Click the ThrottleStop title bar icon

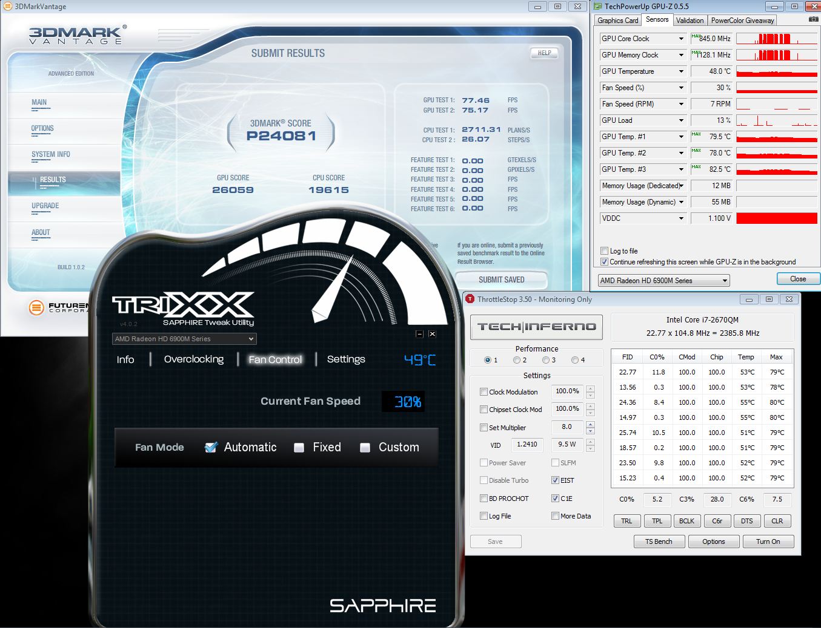(470, 299)
